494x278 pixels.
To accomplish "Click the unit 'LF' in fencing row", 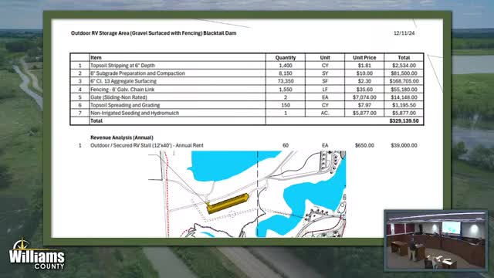I will [x=325, y=90].
